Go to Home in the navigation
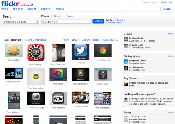Screen dimensions: 175x124 pos(5,9)
